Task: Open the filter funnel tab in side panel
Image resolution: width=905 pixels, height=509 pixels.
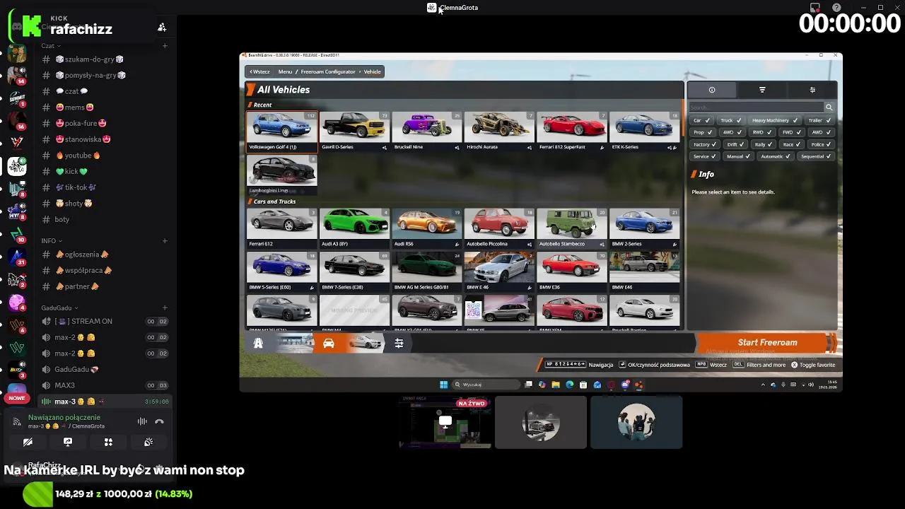Action: point(762,90)
